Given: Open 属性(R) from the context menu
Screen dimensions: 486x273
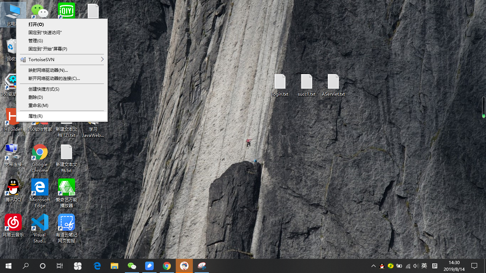Looking at the screenshot, I should point(62,116).
